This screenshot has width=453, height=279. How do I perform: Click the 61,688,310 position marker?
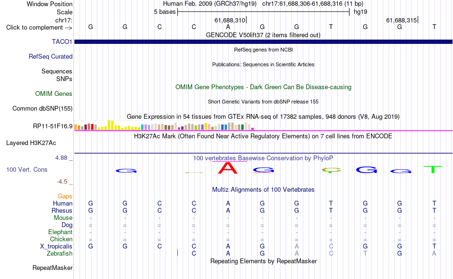[230, 20]
